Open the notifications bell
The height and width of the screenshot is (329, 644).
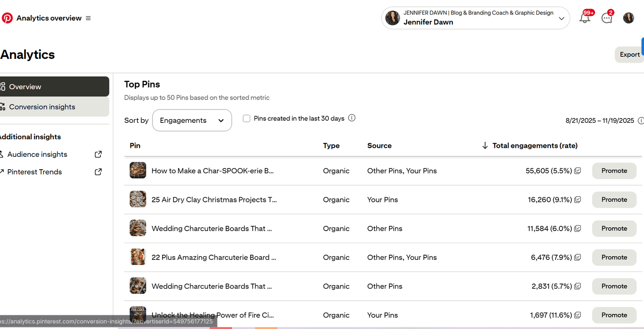(585, 18)
